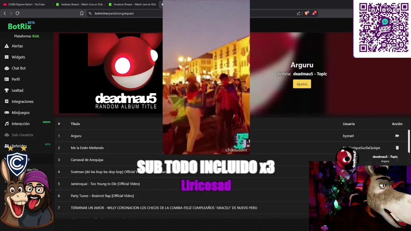Click the deadmau5 album cover thumbnail
This screenshot has height=231, width=411.
click(x=111, y=73)
